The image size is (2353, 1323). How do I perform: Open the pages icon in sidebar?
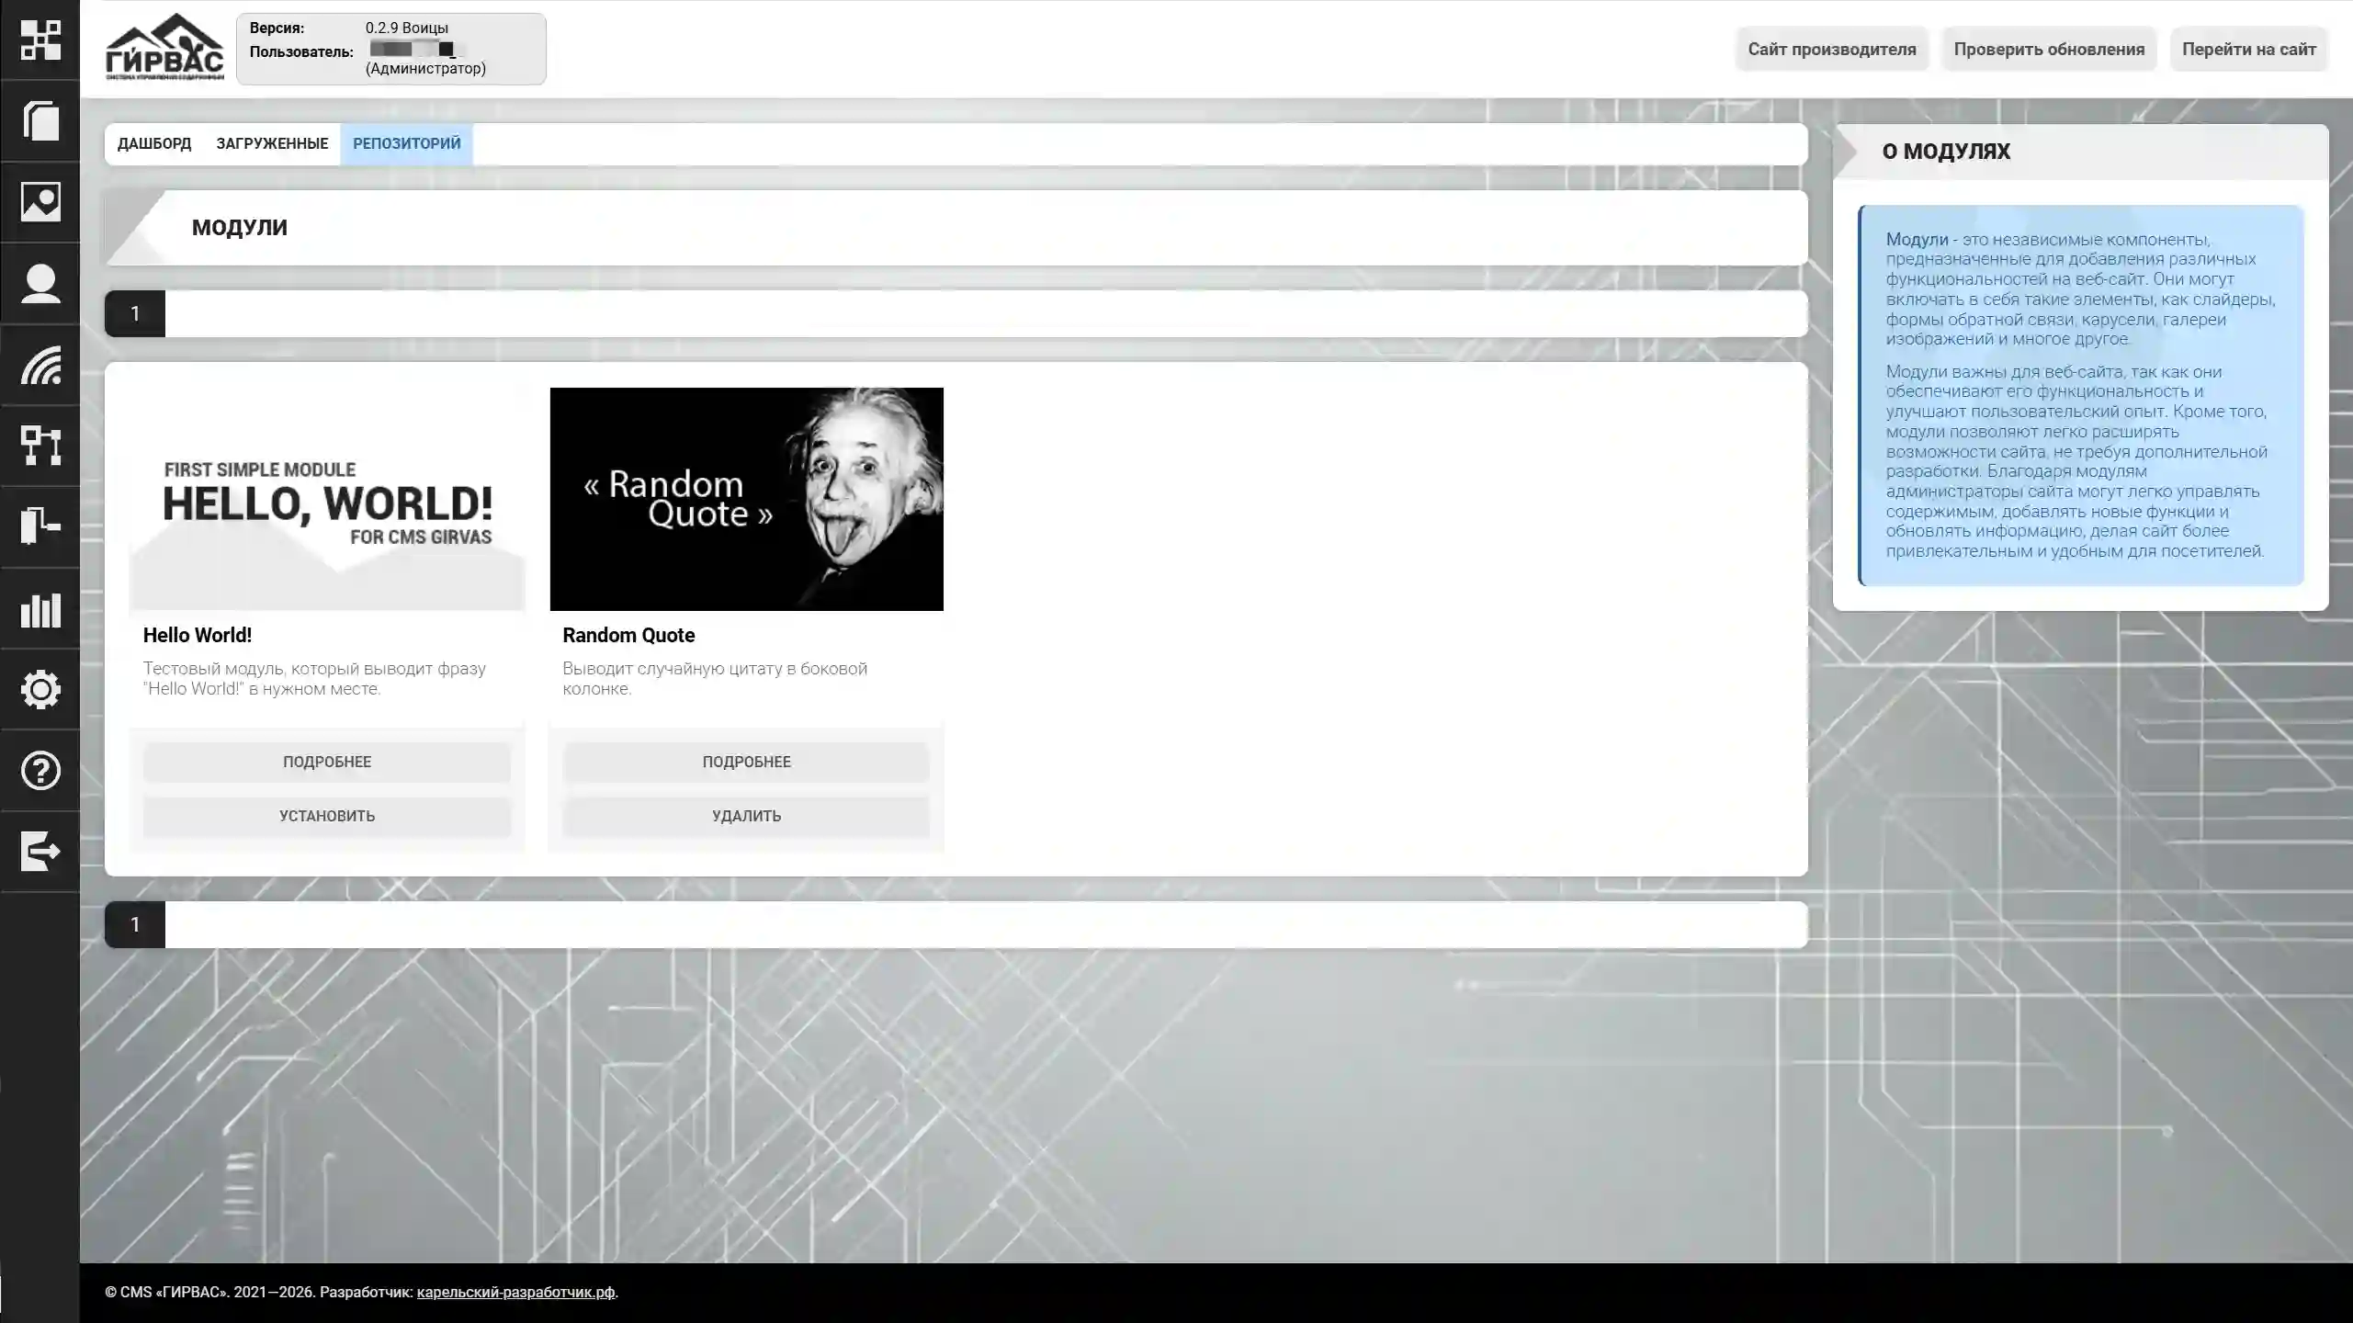[x=40, y=121]
